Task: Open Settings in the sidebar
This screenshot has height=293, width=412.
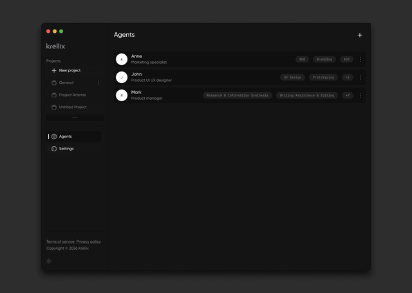Action: tap(74, 149)
